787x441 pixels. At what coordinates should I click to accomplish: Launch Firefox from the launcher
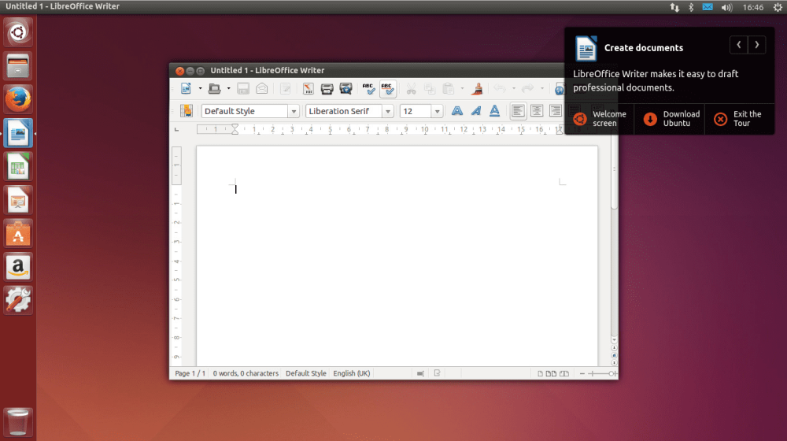(x=18, y=99)
